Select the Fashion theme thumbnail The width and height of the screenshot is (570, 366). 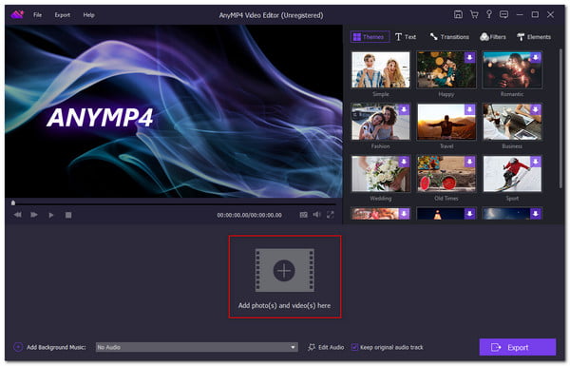tap(381, 122)
